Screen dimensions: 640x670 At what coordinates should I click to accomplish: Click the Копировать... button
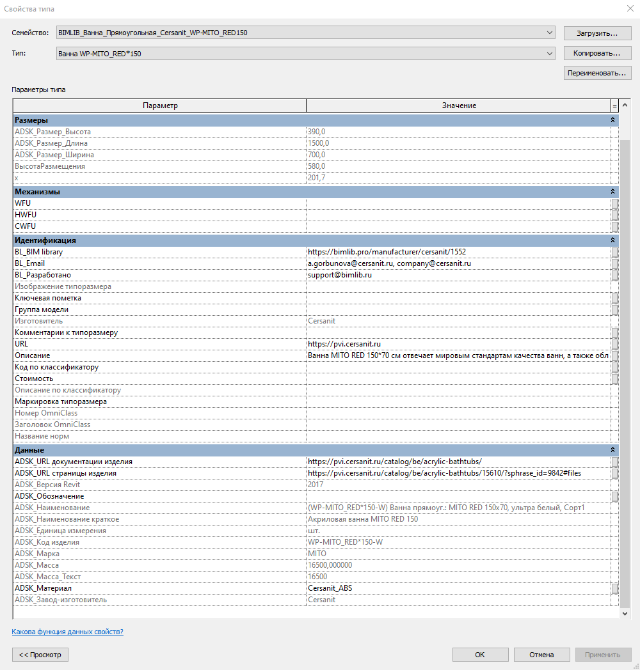coord(597,53)
